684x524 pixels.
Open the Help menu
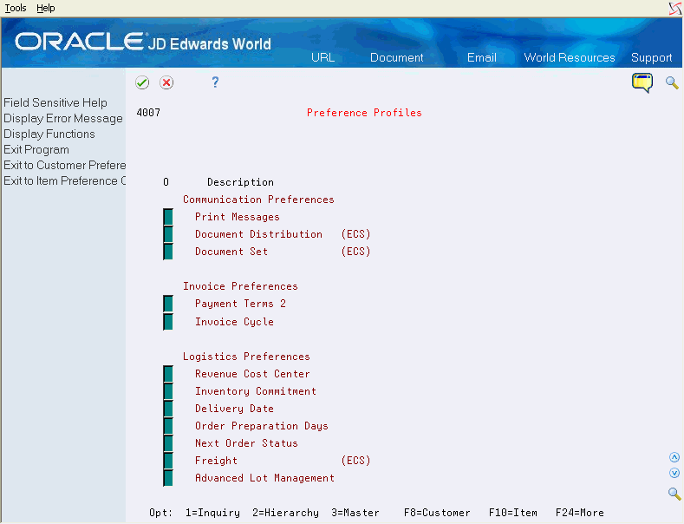click(45, 8)
